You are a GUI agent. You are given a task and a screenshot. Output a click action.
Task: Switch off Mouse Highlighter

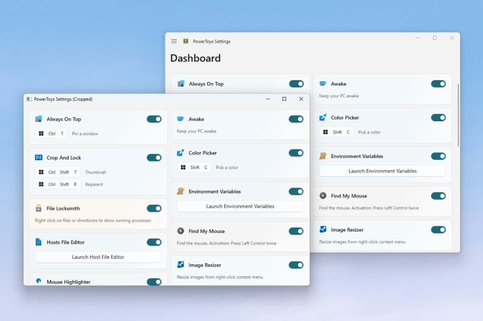pyautogui.click(x=154, y=281)
